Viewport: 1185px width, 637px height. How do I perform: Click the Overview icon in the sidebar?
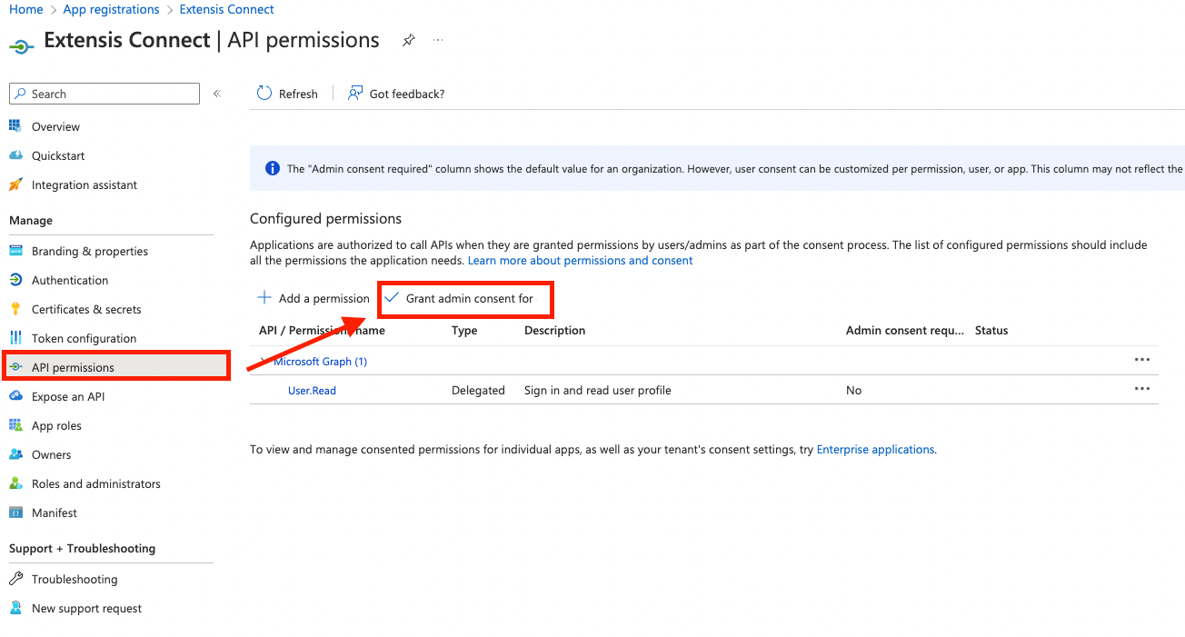point(15,126)
